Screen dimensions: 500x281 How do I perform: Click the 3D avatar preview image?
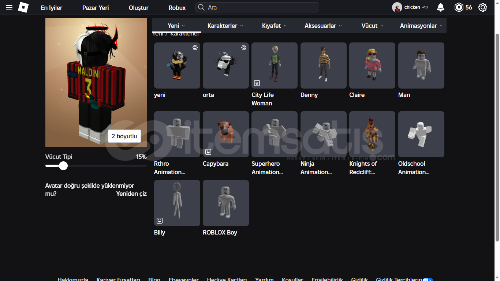click(96, 83)
